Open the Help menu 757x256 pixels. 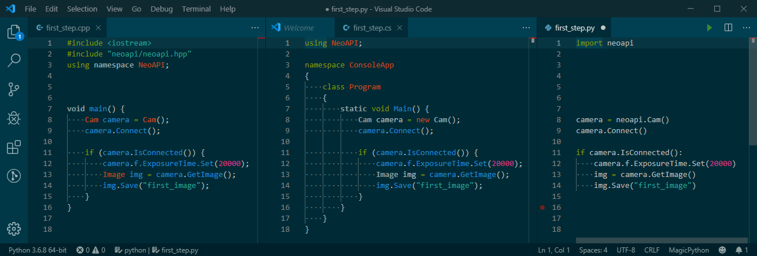[228, 9]
